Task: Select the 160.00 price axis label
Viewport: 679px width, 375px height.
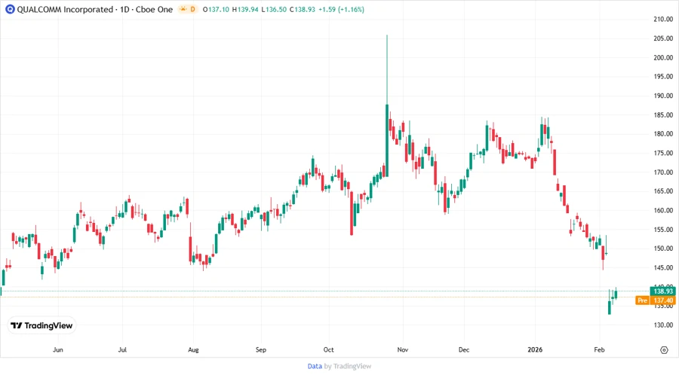Action: tap(663, 210)
